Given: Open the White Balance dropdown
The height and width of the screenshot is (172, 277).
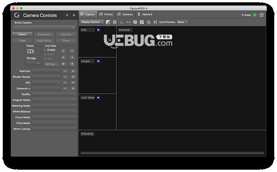Looking at the screenshot, I should 54,112.
